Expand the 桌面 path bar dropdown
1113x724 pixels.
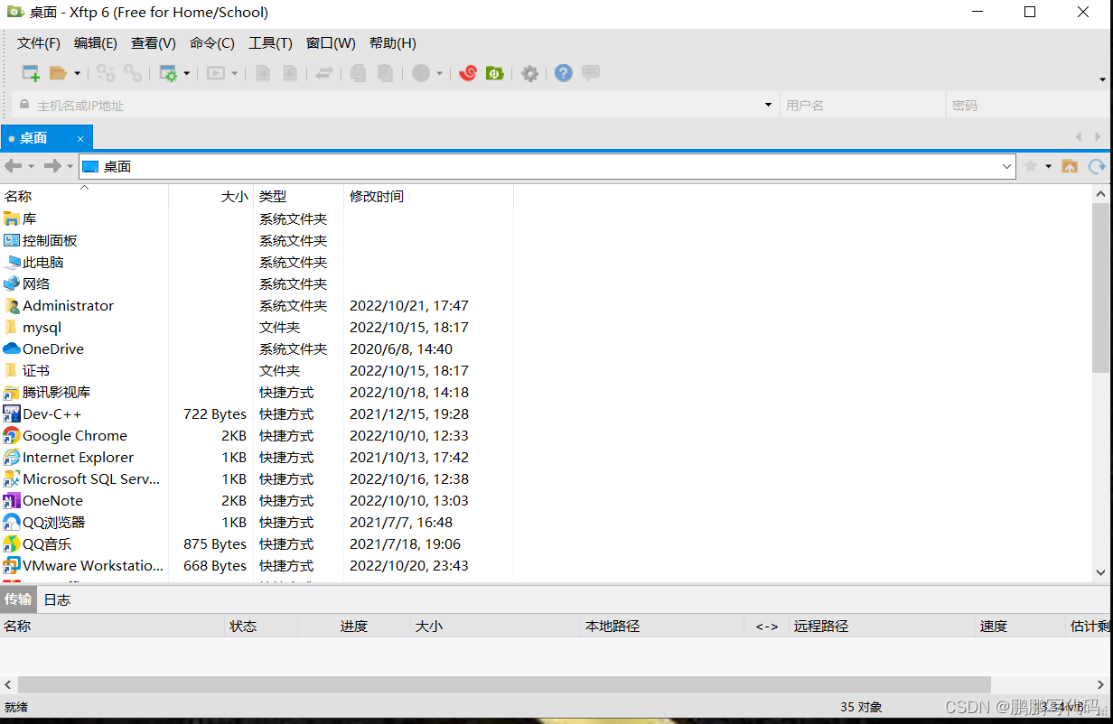(1007, 166)
